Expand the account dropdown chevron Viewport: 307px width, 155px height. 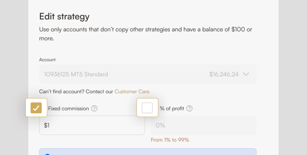point(246,74)
